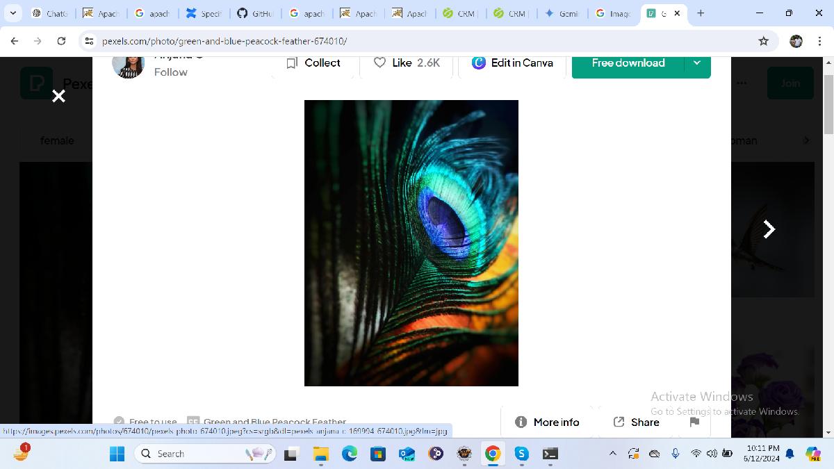Reload the current page
This screenshot has width=834, height=469.
click(x=61, y=41)
